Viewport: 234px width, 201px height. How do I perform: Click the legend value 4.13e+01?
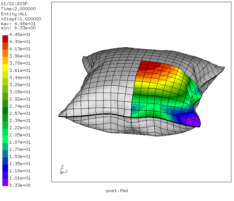point(20,49)
